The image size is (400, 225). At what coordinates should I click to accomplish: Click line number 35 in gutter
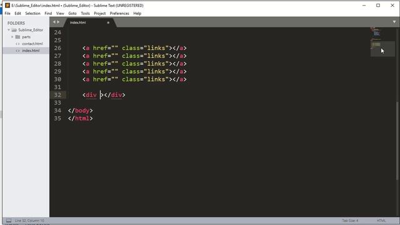(x=57, y=118)
